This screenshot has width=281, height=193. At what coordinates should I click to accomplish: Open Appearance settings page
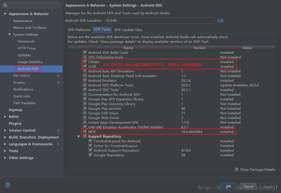click(x=23, y=21)
